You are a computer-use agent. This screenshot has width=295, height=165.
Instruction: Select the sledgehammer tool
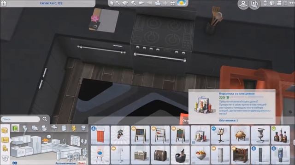click(x=133, y=3)
